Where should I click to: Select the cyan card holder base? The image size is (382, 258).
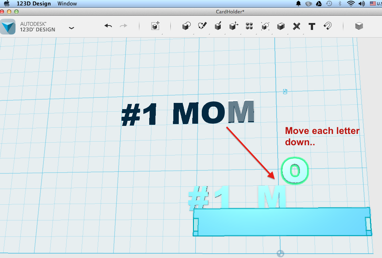pyautogui.click(x=282, y=222)
